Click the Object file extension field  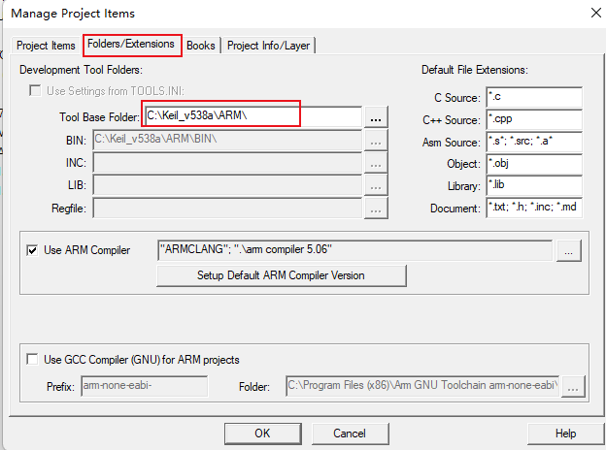533,164
